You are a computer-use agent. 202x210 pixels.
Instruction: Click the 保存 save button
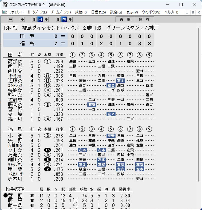(144, 19)
